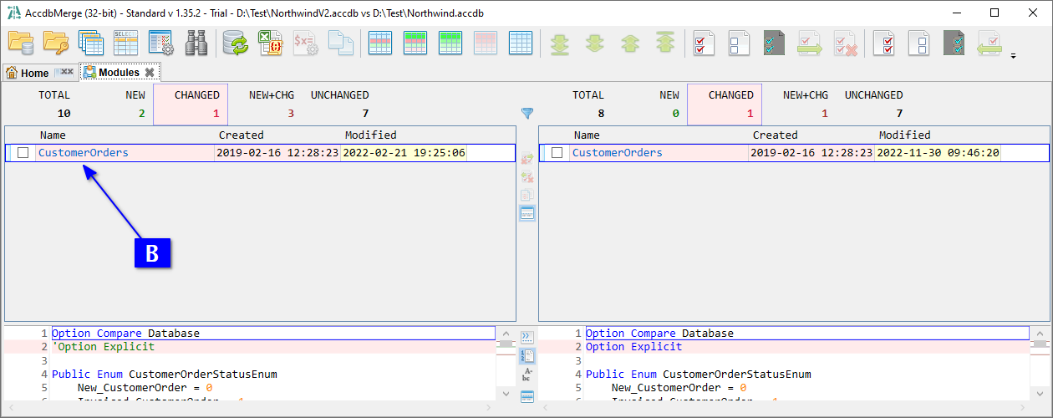Screen dimensions: 1053x418
Task: Switch to the Home tab
Action: point(28,73)
